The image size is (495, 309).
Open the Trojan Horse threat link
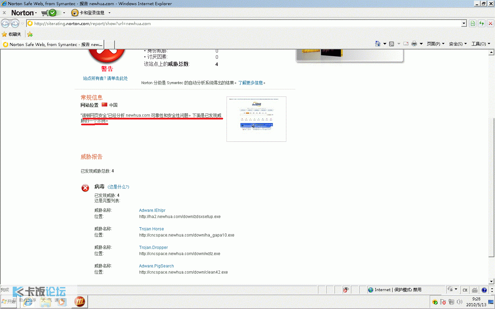151,229
